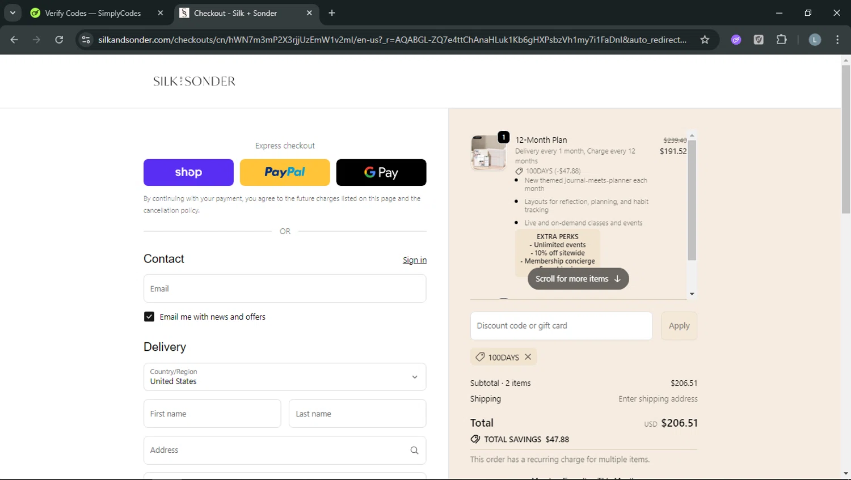Open the tab search dropdown arrow
This screenshot has height=480, width=851.
coord(12,12)
